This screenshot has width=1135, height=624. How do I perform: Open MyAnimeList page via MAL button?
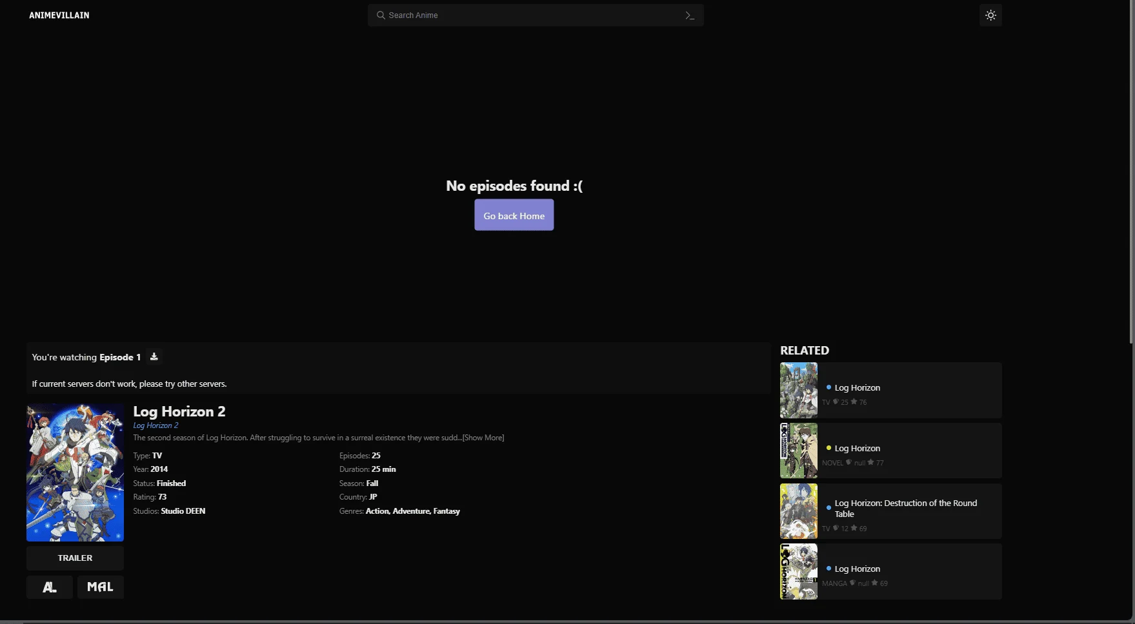coord(100,587)
